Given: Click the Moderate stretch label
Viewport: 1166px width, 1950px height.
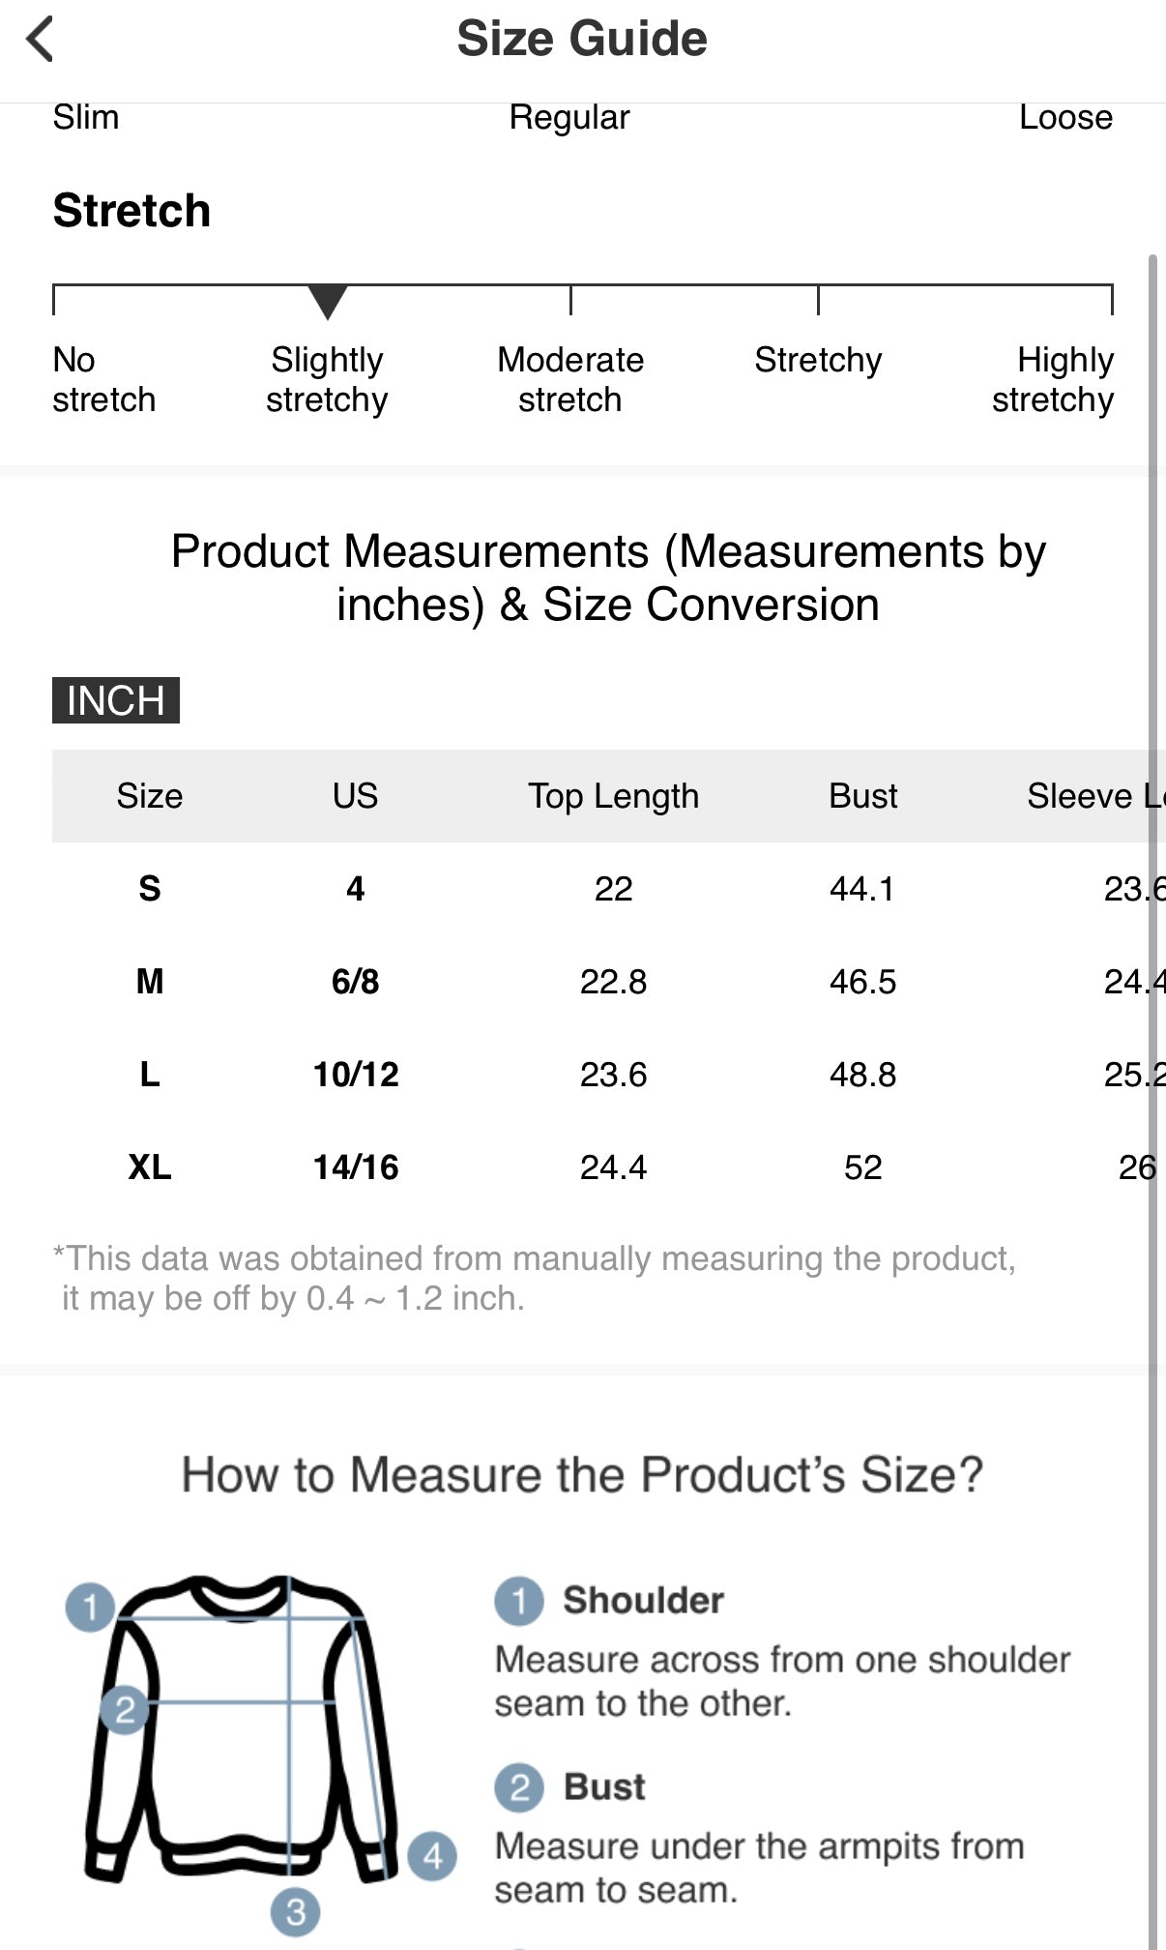Looking at the screenshot, I should pos(570,379).
